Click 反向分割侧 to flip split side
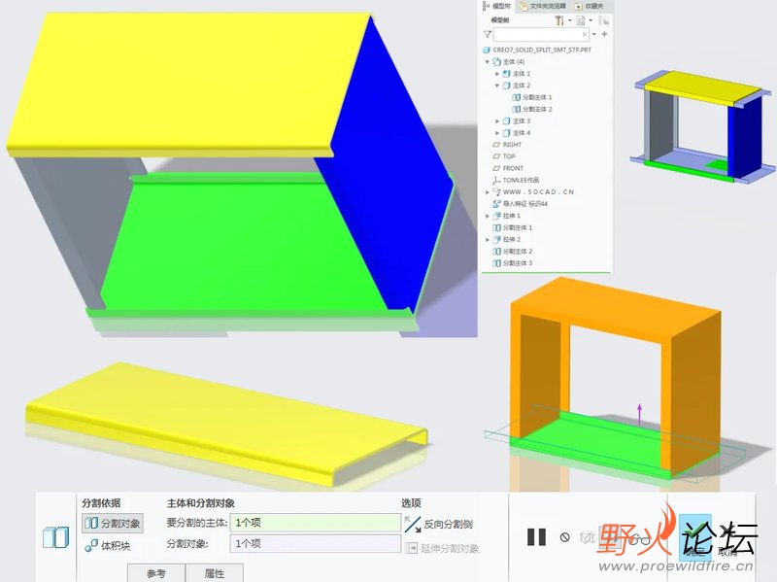777x582 pixels. click(x=438, y=524)
